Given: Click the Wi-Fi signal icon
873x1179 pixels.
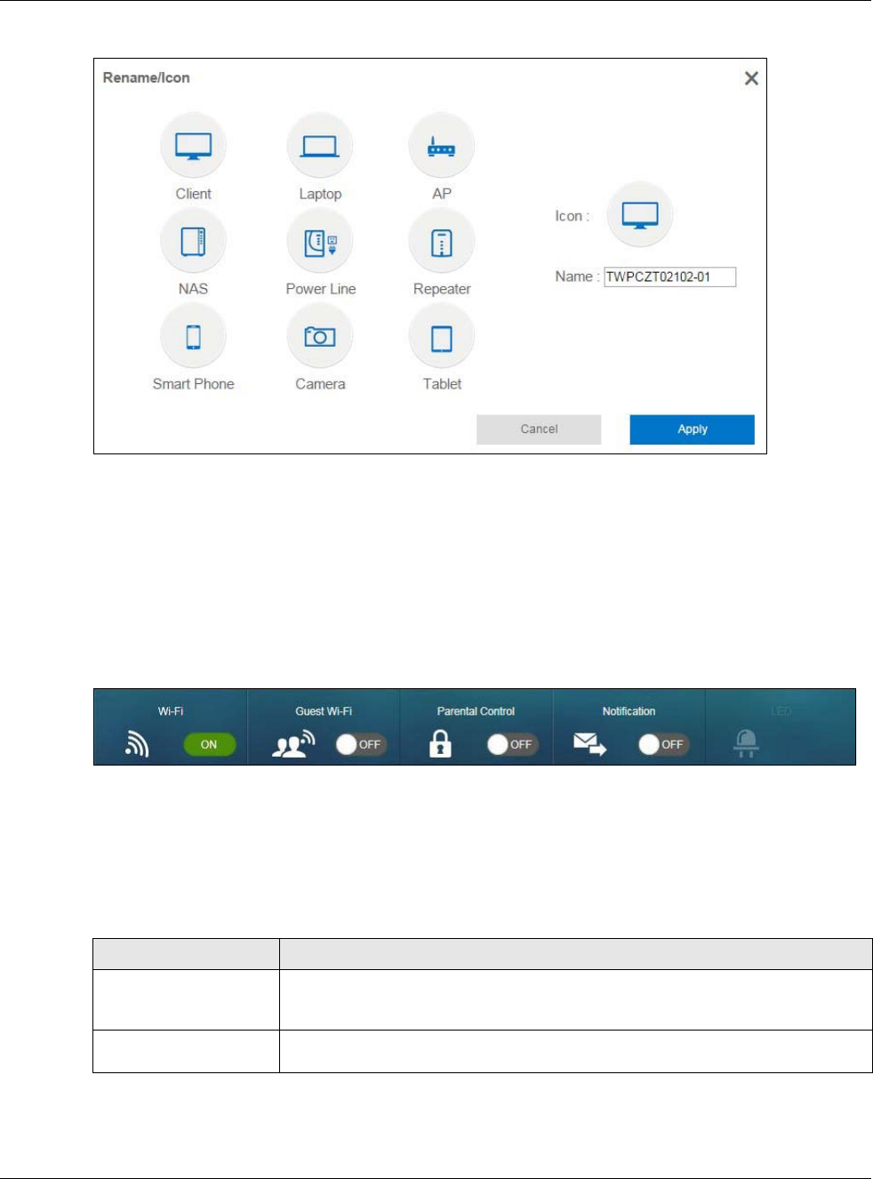Looking at the screenshot, I should (x=137, y=743).
